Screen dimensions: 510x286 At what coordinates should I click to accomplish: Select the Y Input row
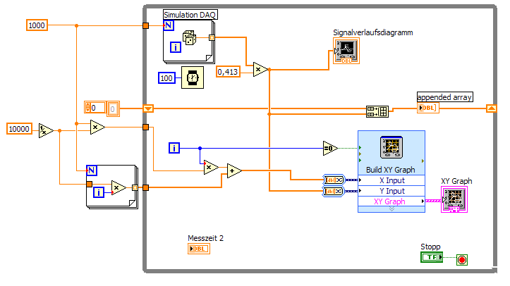[x=391, y=191]
